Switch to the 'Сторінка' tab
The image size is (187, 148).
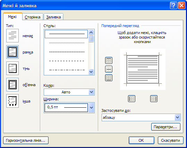coord(33,17)
